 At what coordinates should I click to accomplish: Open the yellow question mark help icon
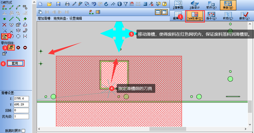[x=164, y=4]
